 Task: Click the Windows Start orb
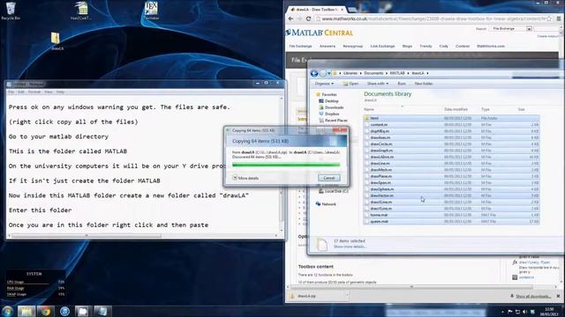tap(7, 311)
